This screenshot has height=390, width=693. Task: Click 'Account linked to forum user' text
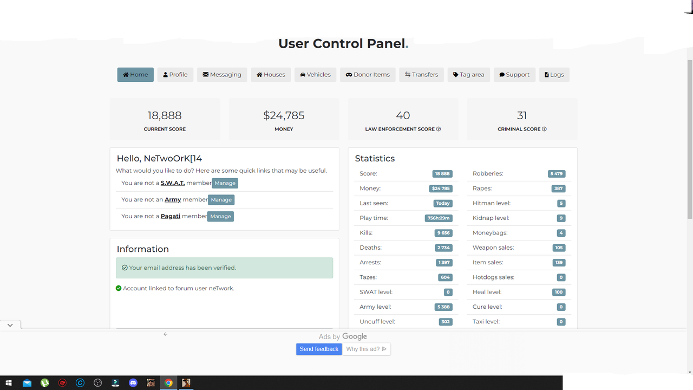point(179,288)
